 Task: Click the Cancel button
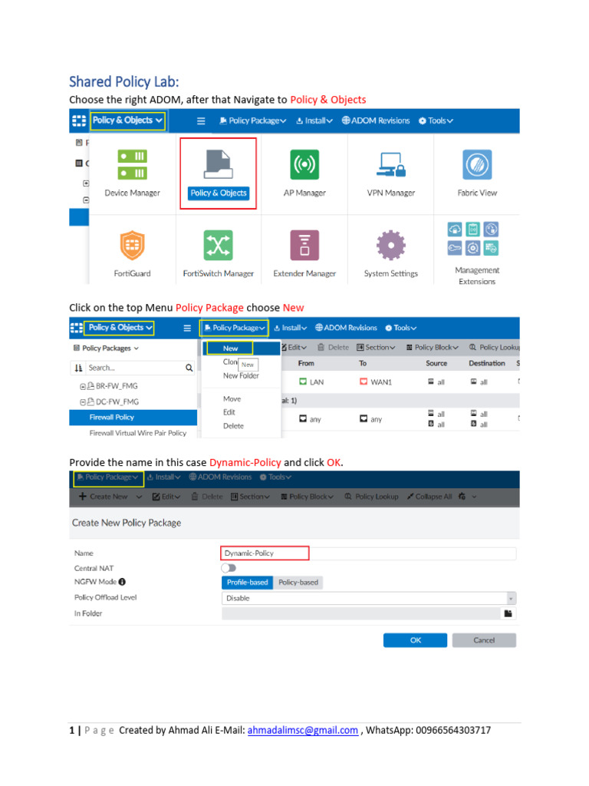point(484,641)
